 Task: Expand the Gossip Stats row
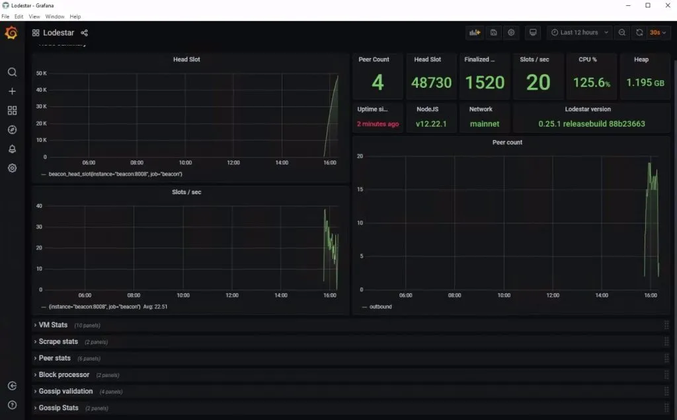point(59,408)
